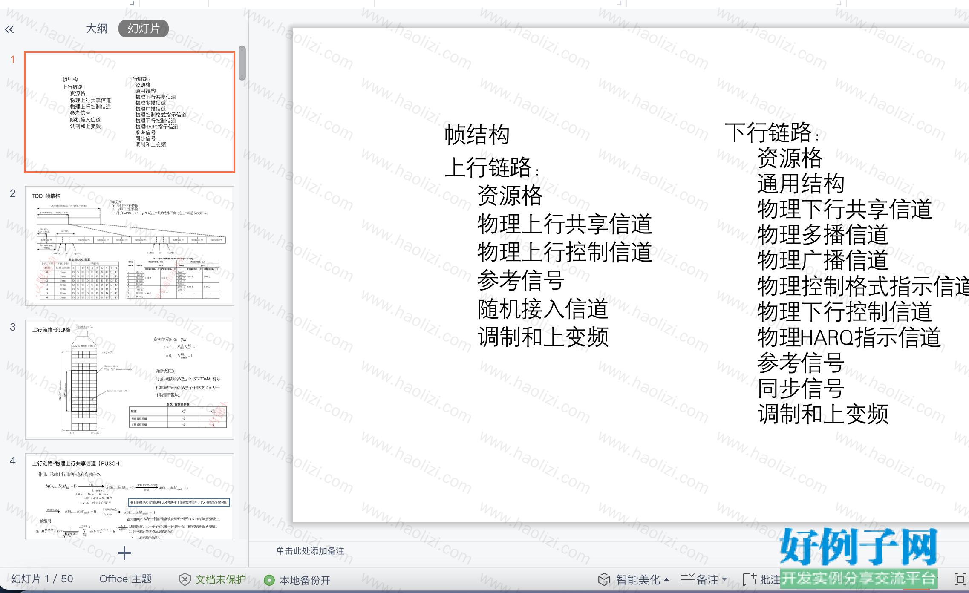Add a new slide with plus button

[124, 553]
